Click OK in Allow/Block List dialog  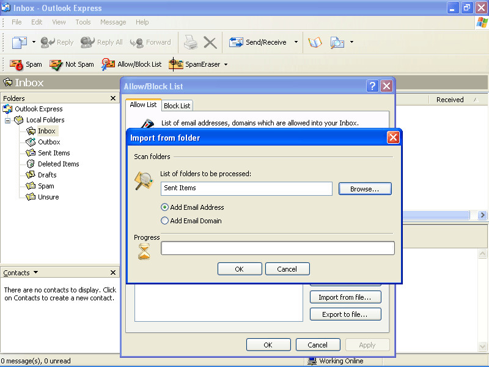tap(268, 345)
